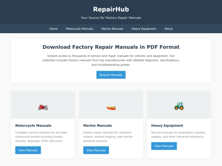Click the RepairHub site title
Viewport: 222px width, 166px height.
(x=111, y=9)
